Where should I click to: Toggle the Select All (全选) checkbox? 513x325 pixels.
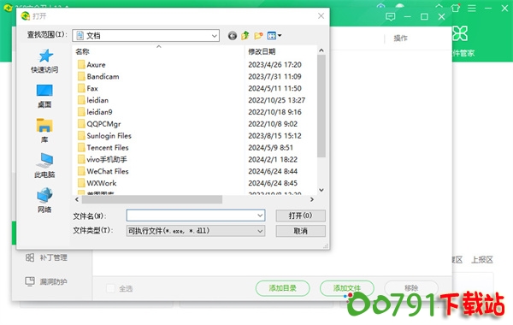tap(110, 288)
